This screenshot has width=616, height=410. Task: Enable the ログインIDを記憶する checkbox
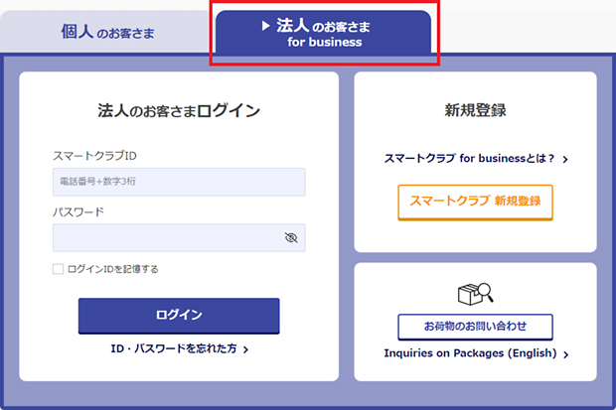(59, 269)
